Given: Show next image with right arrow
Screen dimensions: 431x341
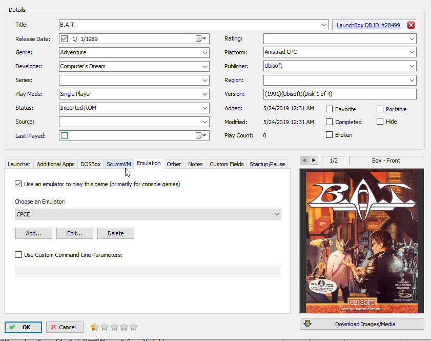Looking at the screenshot, I should pyautogui.click(x=314, y=161).
